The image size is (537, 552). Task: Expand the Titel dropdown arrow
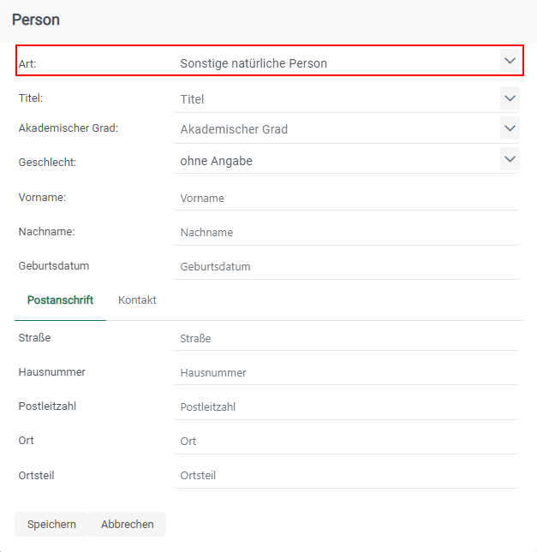coord(510,98)
